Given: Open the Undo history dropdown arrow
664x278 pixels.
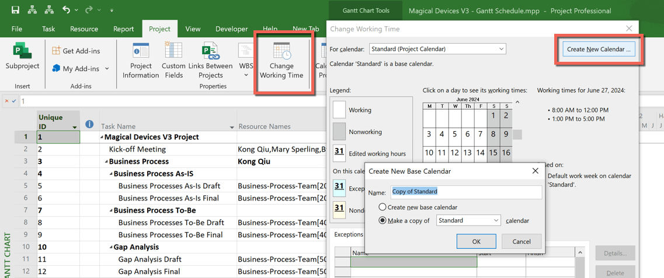Looking at the screenshot, I should point(77,10).
